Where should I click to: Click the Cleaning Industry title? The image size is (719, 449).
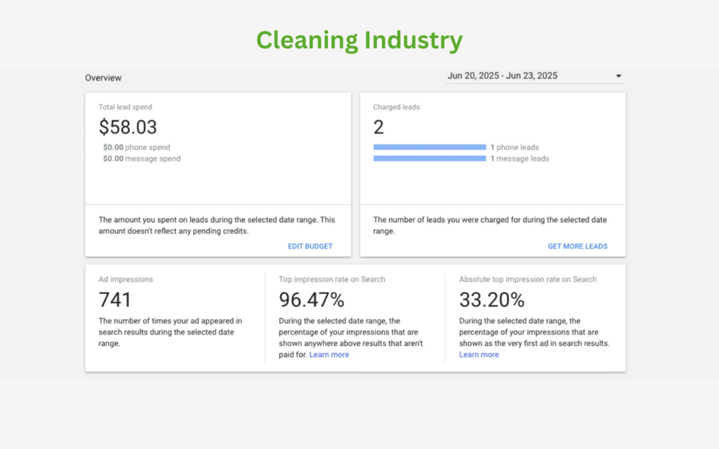pyautogui.click(x=359, y=40)
